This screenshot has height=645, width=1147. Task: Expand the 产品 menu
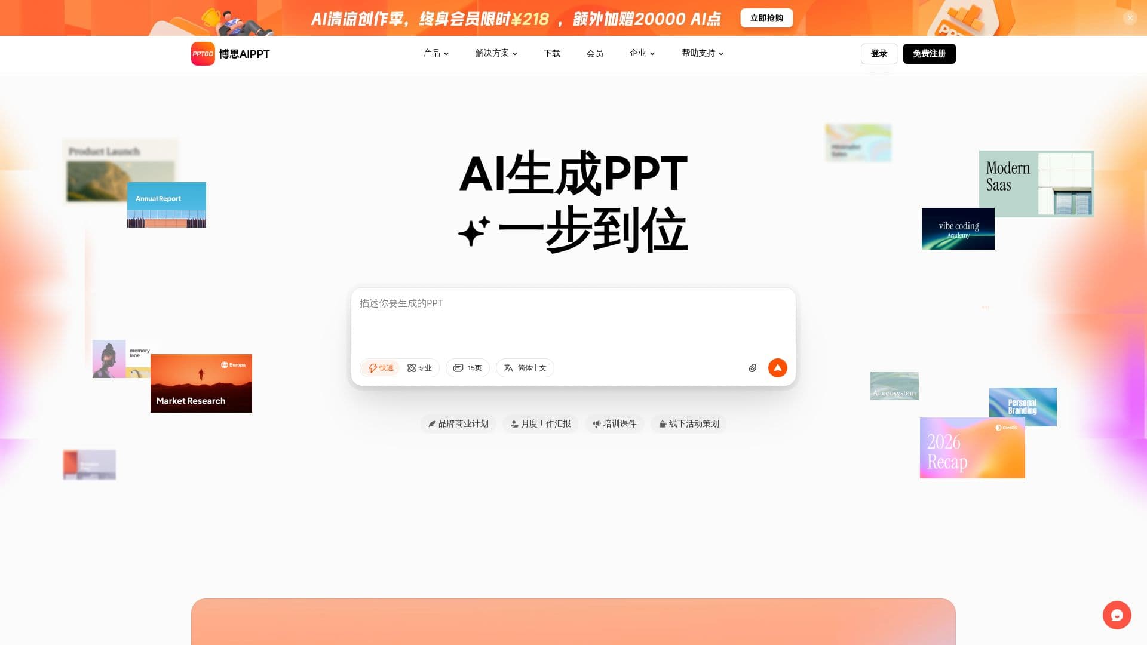[436, 53]
